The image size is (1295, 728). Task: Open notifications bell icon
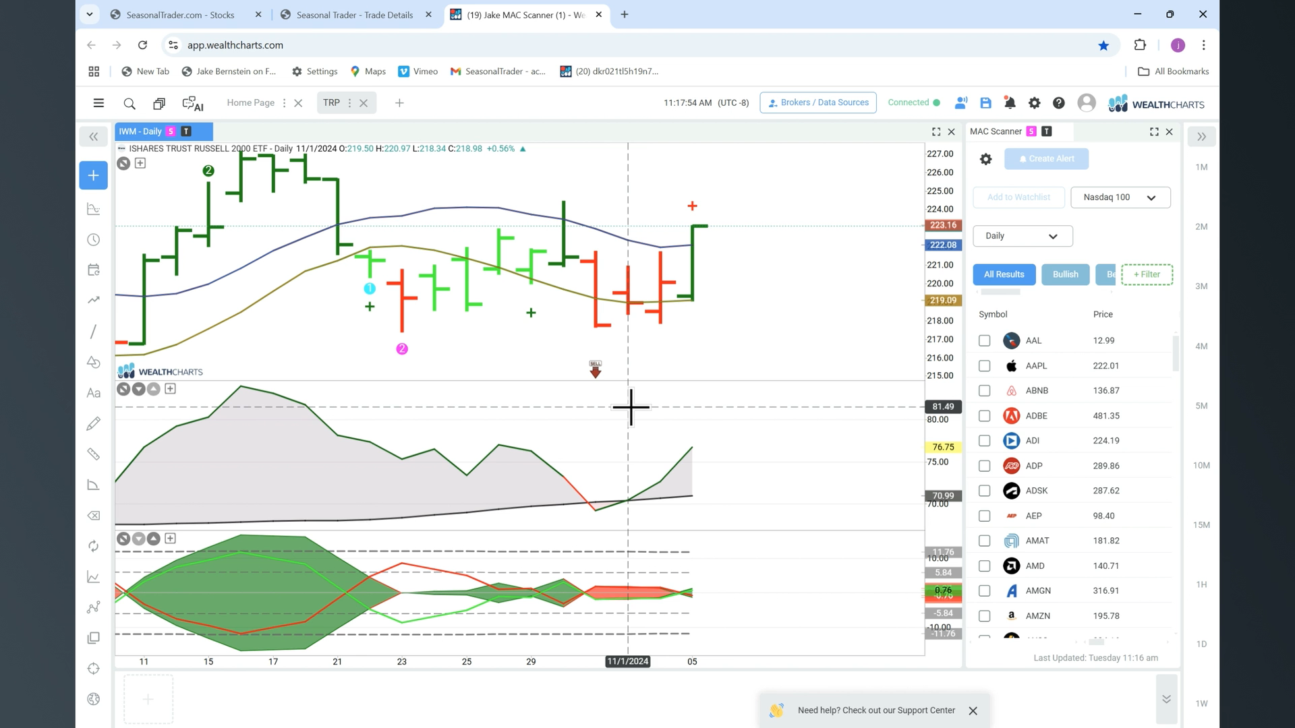(1010, 103)
